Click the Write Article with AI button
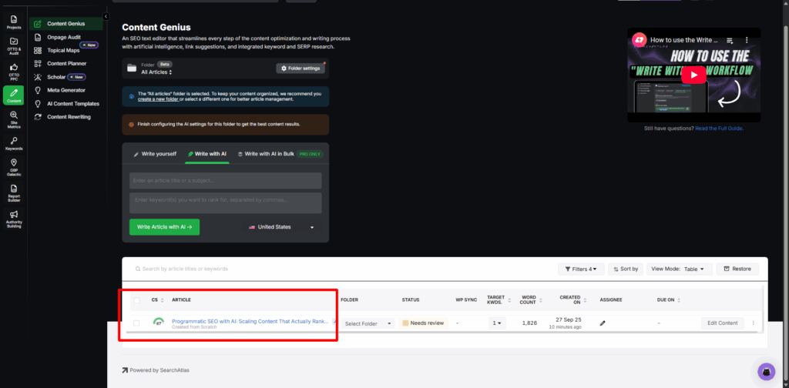The width and height of the screenshot is (789, 388). 165,227
